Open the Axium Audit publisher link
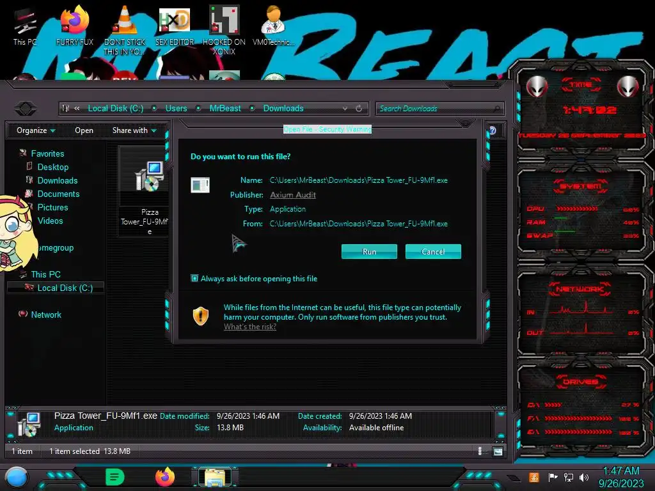 tap(293, 195)
